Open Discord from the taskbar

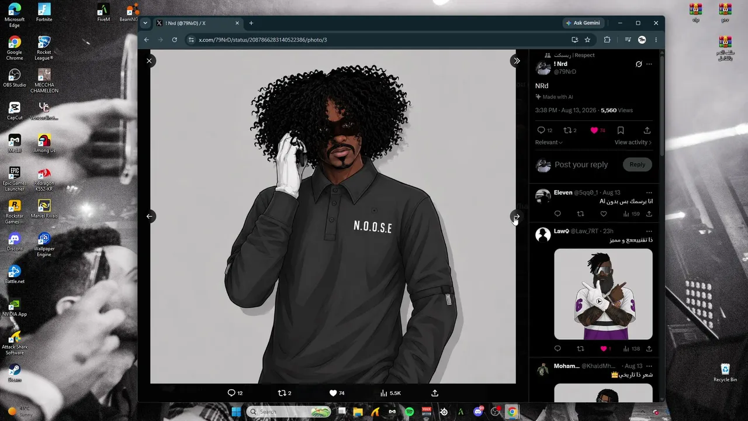tap(478, 412)
